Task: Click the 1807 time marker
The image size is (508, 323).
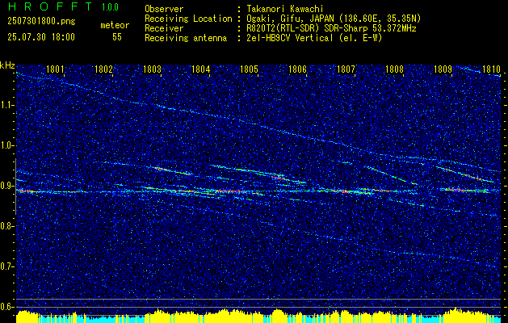Action: (346, 69)
